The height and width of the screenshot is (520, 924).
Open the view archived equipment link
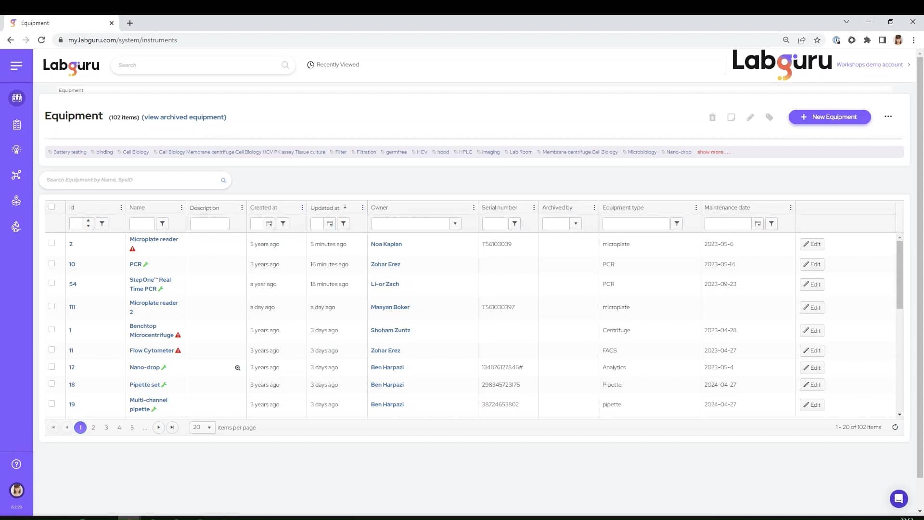(x=184, y=117)
